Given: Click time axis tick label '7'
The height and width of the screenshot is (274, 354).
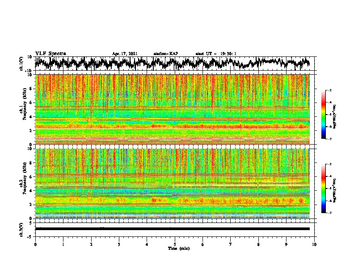Looking at the screenshot, I should click(231, 244).
